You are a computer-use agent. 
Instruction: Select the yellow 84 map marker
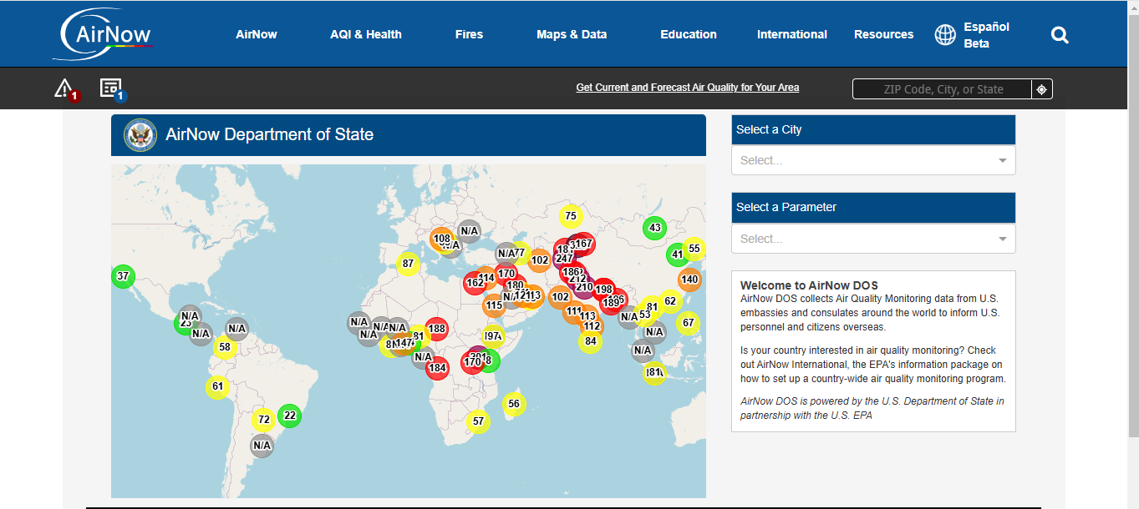click(590, 341)
